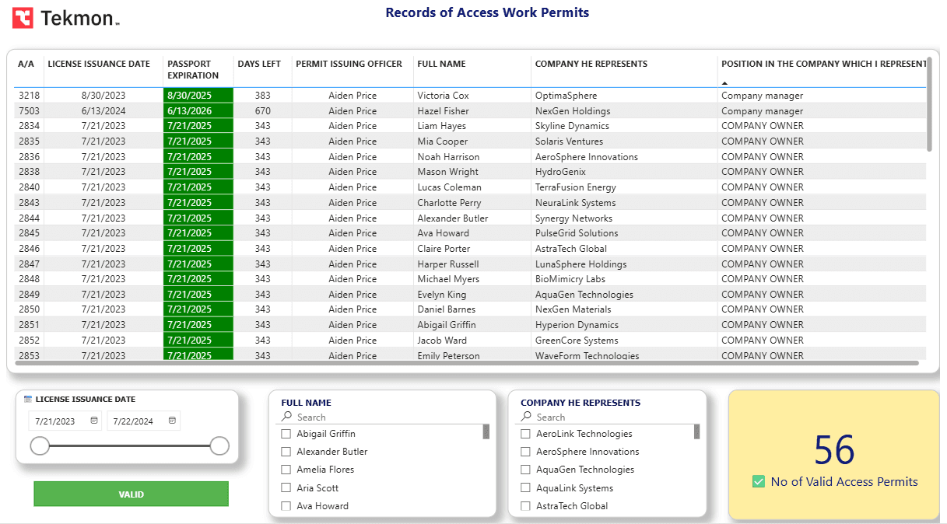Open the end date calendar picker
The height and width of the screenshot is (524, 947).
point(172,421)
